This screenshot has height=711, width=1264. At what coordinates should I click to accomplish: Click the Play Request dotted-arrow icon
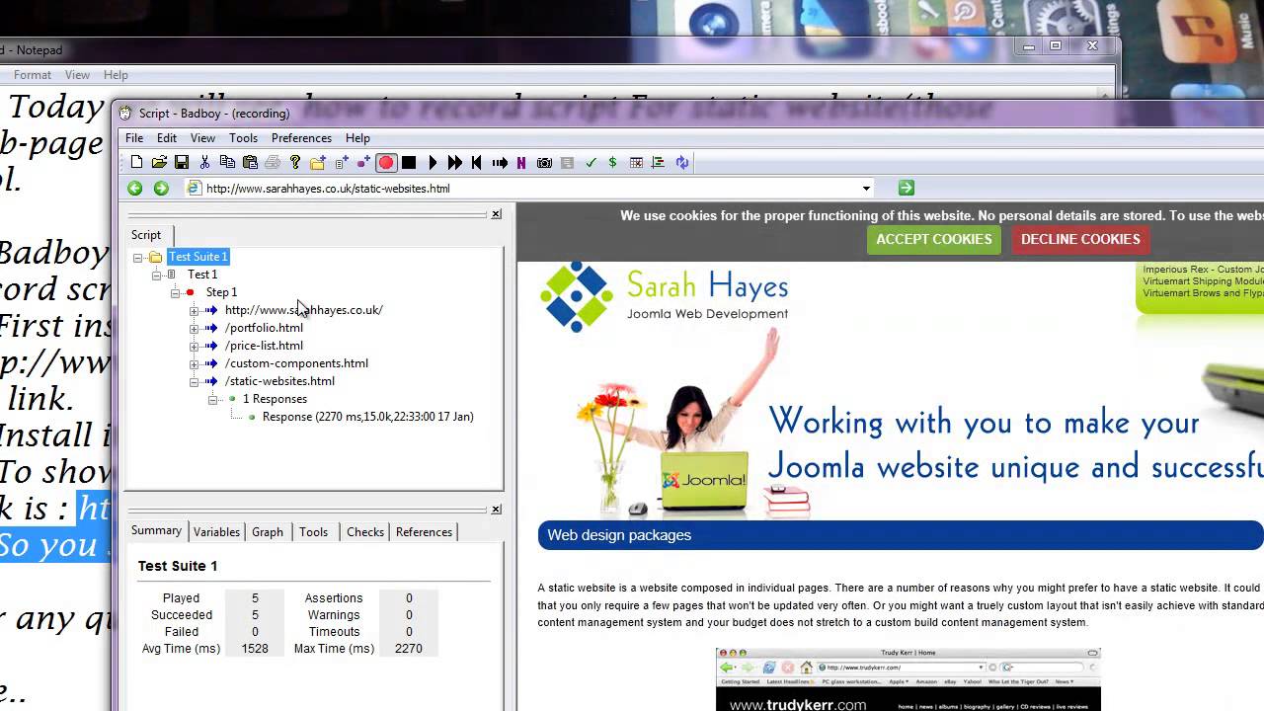(x=500, y=163)
